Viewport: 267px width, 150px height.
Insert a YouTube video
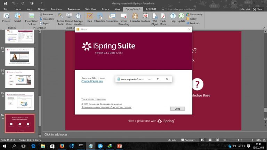pos(145,18)
